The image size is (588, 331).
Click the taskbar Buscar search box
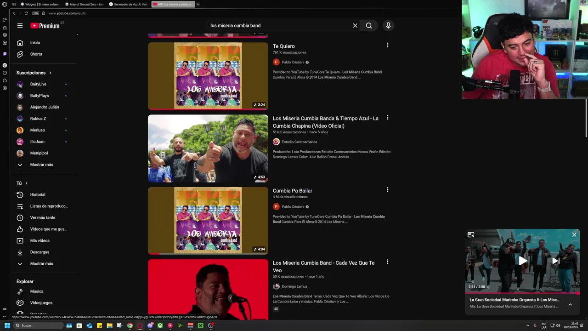coord(38,325)
